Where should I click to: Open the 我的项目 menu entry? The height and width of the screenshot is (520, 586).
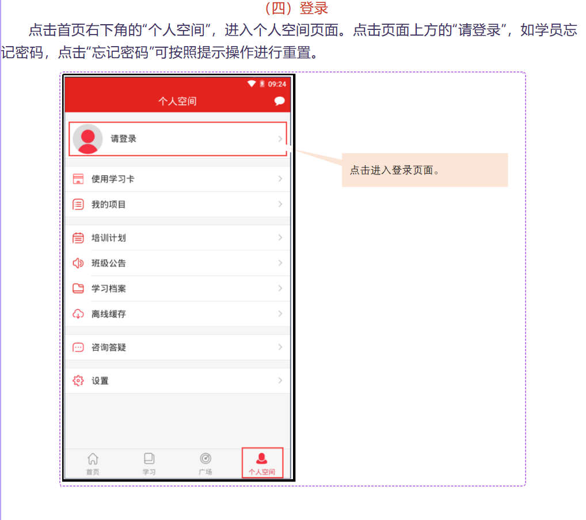(x=109, y=204)
